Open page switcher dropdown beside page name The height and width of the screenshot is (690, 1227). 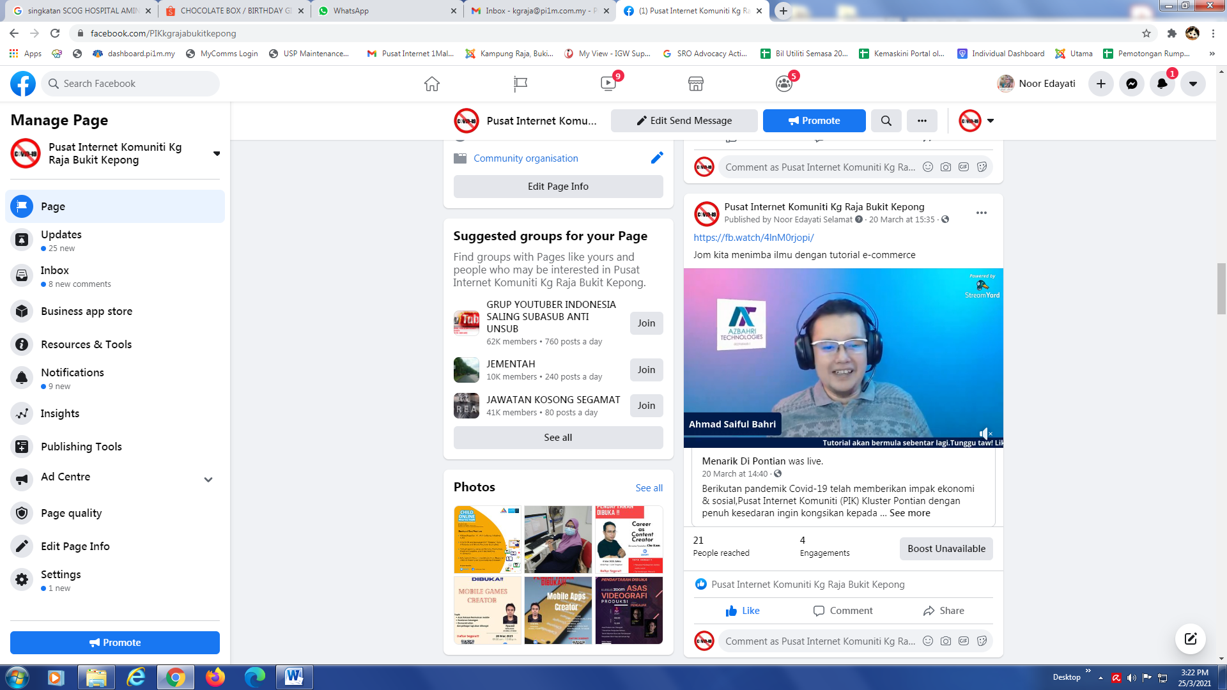point(217,153)
